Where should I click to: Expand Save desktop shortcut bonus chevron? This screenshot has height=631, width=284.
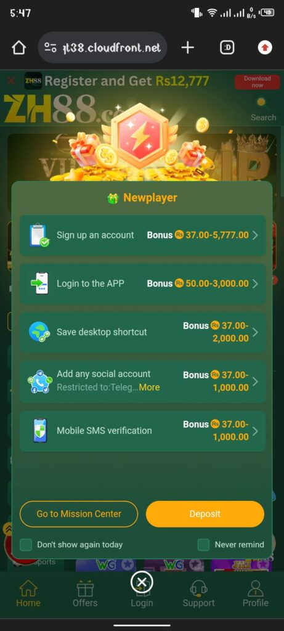click(255, 332)
